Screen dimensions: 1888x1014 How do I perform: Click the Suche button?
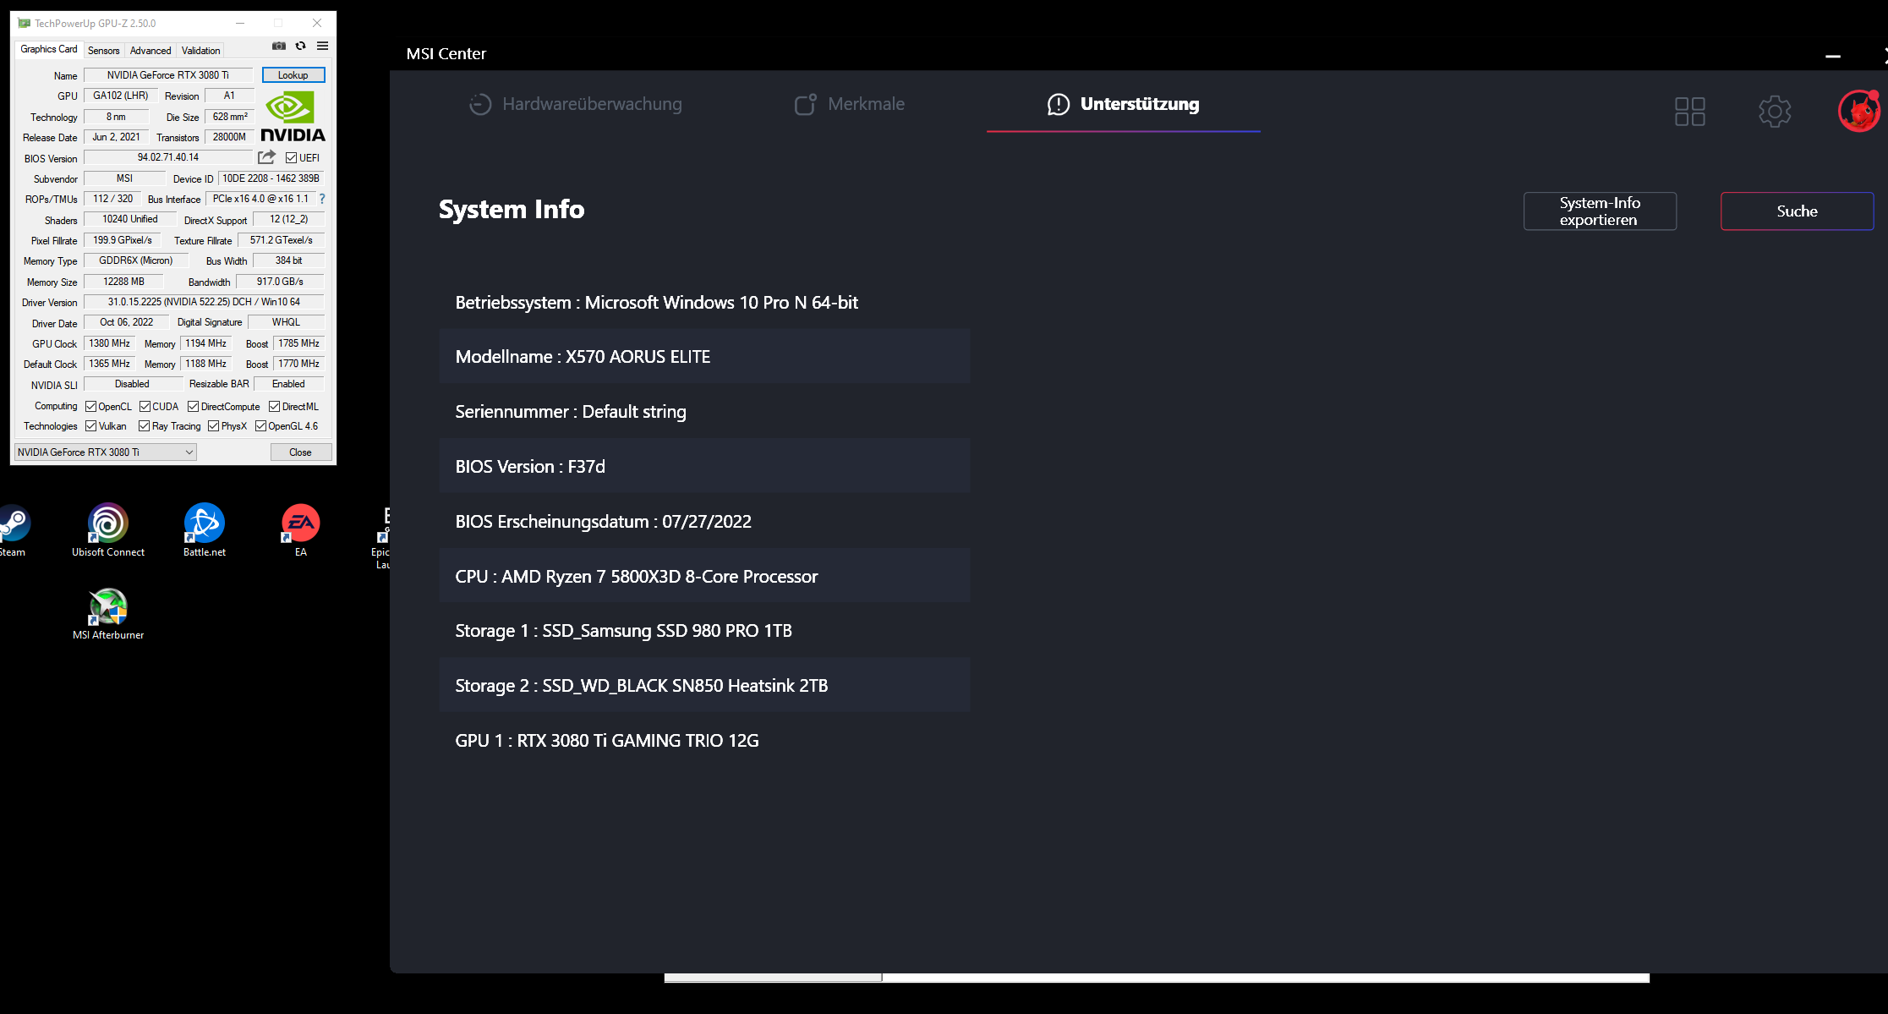[x=1796, y=211]
